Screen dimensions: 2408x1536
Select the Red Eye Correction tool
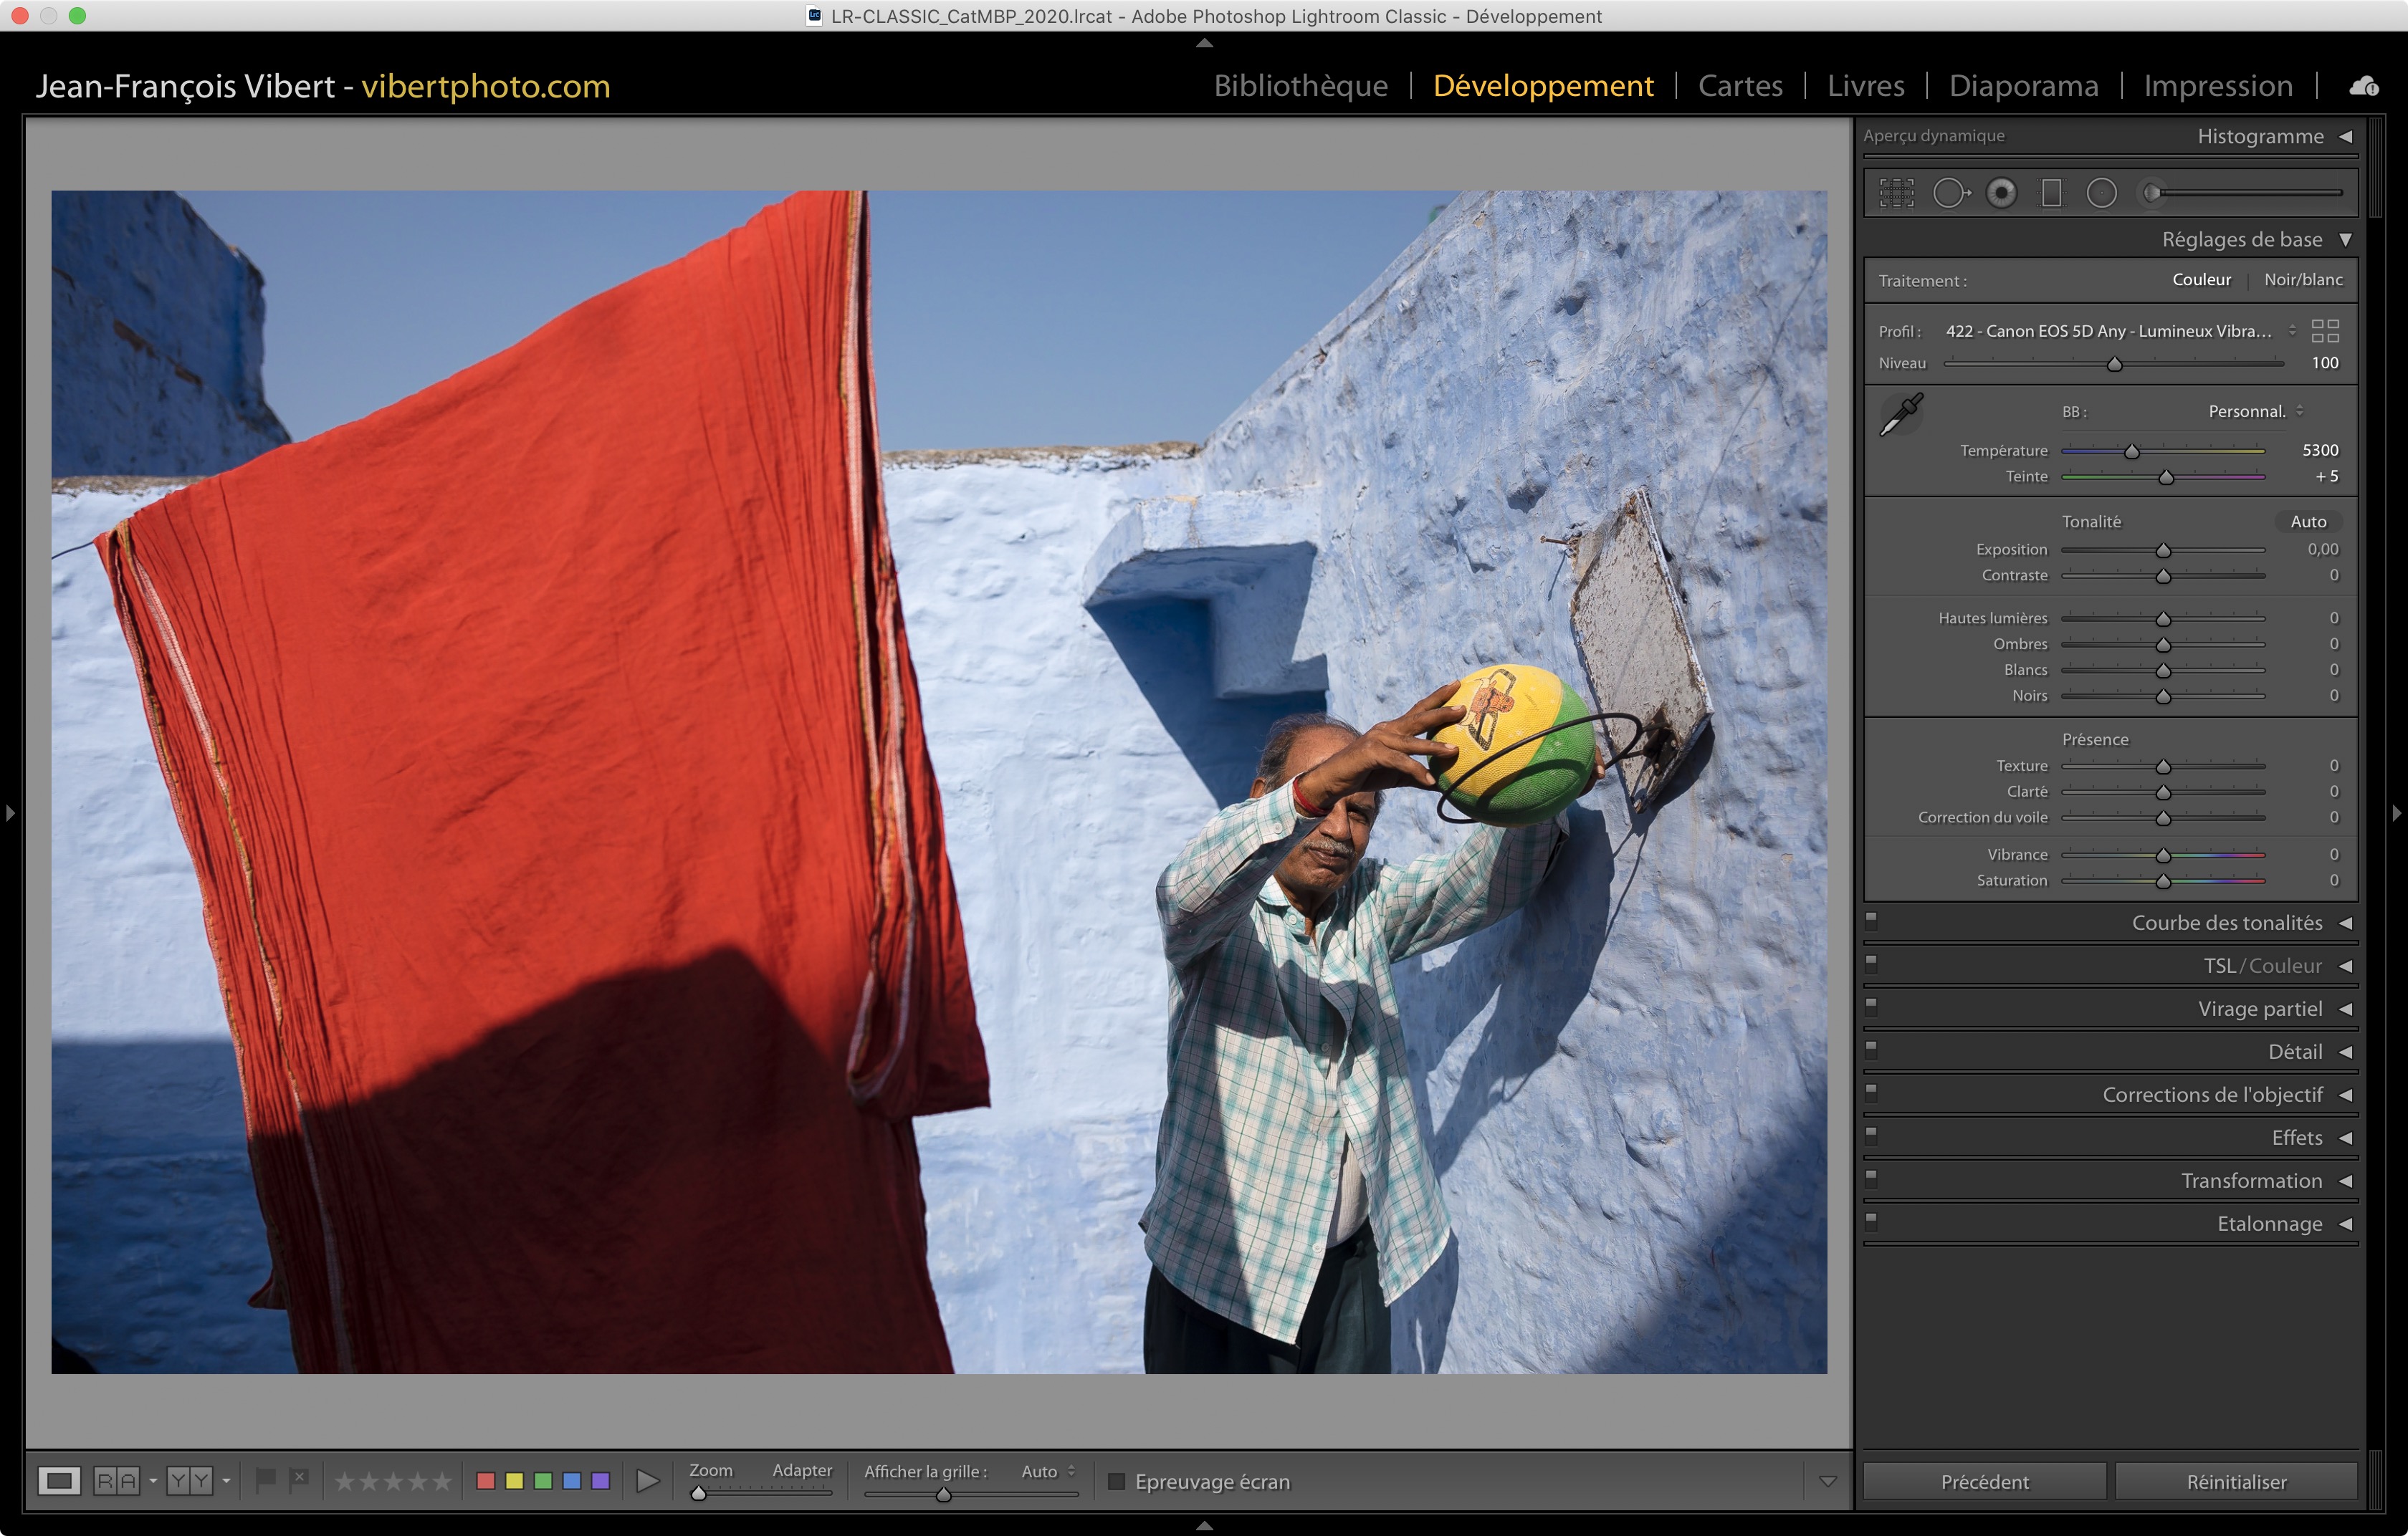tap(2001, 193)
